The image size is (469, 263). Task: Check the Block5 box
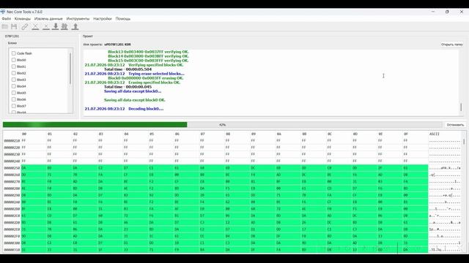coord(13,93)
